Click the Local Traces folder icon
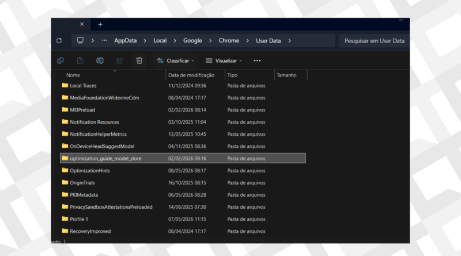Viewport: 461px width, 256px height. [65, 86]
